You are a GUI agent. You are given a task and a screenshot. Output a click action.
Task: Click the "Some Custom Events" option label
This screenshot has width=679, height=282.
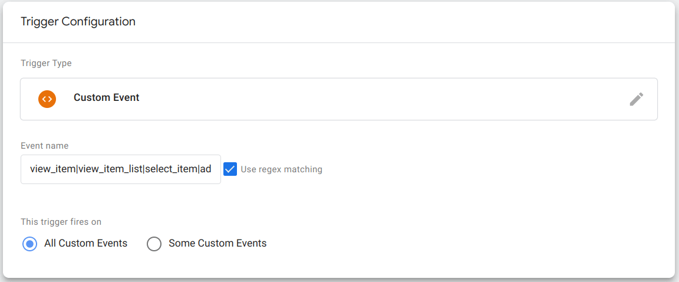tap(217, 244)
